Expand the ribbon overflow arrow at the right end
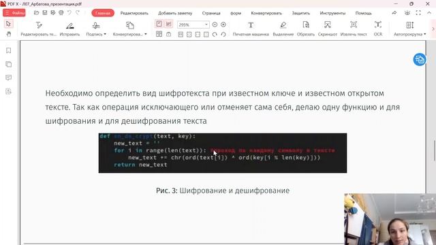The height and width of the screenshot is (245, 436). click(x=433, y=29)
